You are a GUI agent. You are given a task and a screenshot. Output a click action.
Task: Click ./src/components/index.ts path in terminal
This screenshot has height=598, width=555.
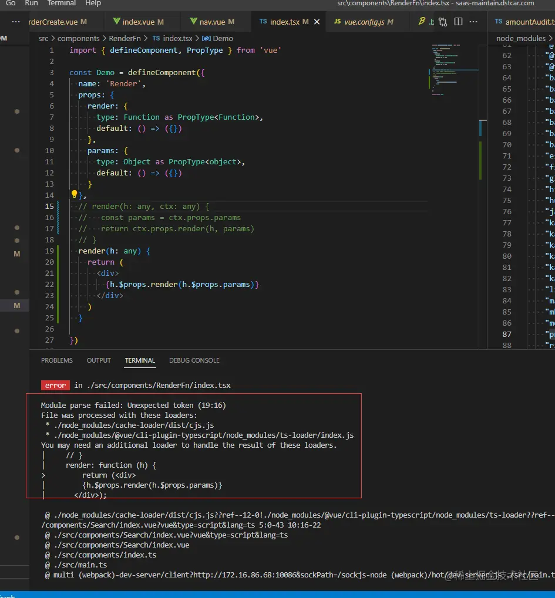pos(105,555)
